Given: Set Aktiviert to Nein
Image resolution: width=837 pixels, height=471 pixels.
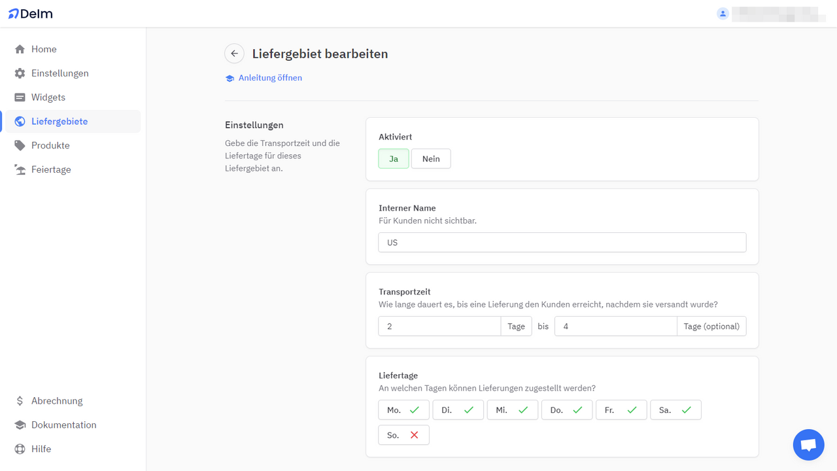Looking at the screenshot, I should 431,159.
